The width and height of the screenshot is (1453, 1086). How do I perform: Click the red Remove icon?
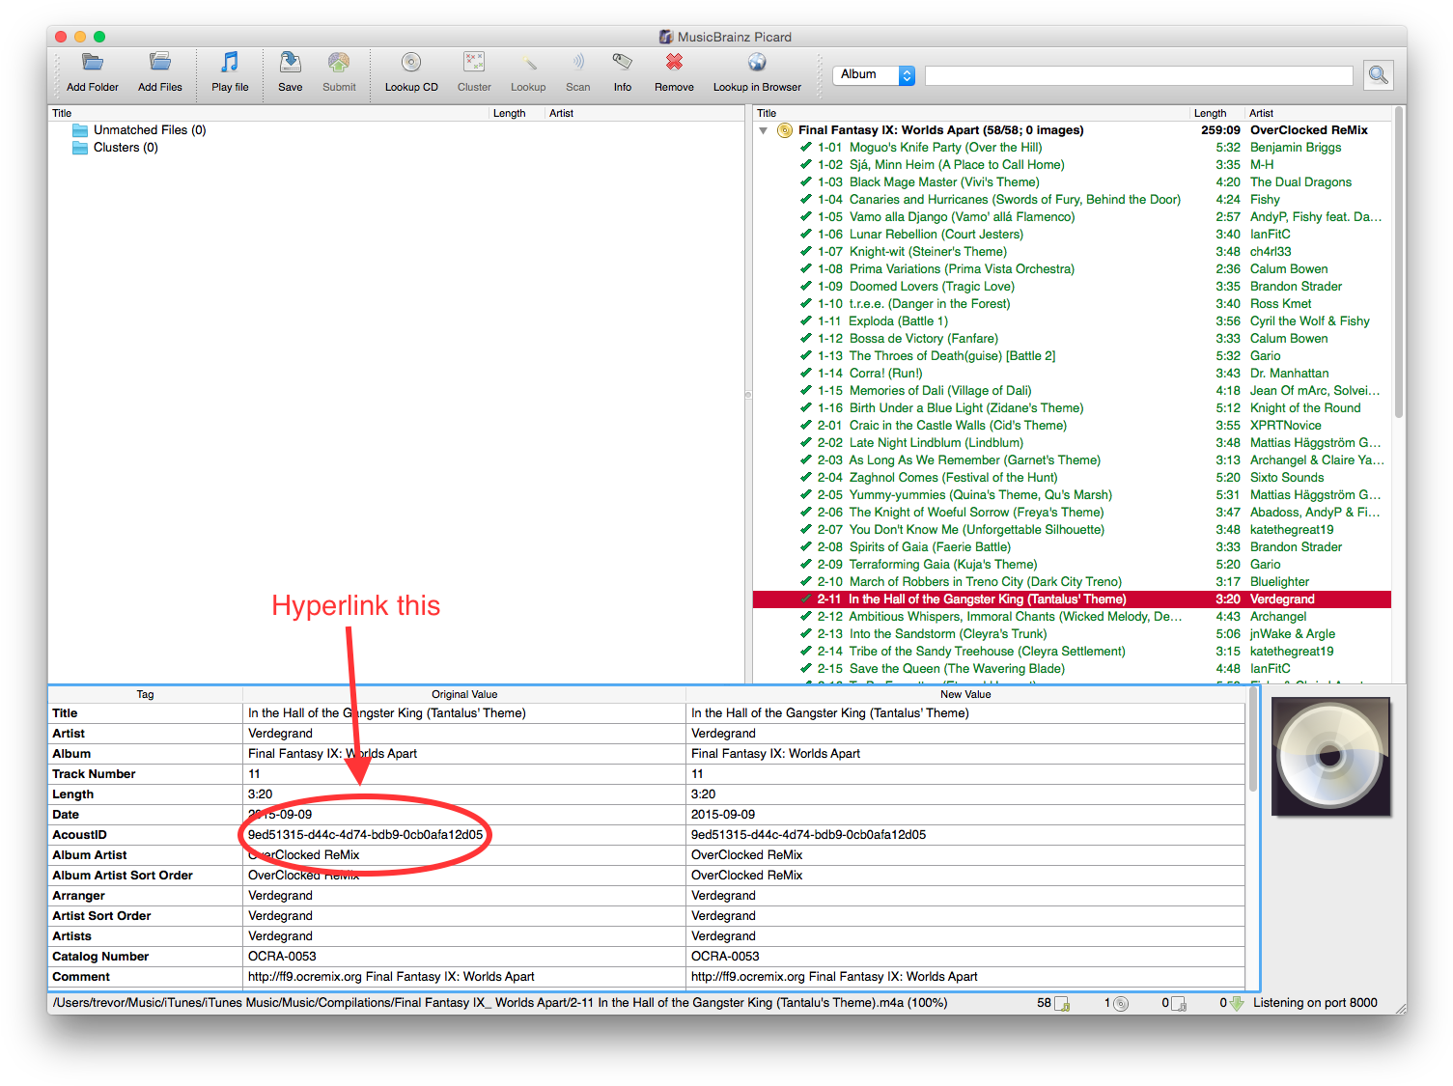pos(674,64)
